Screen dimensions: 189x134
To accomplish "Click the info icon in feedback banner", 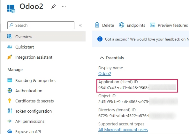I will 100,39.
